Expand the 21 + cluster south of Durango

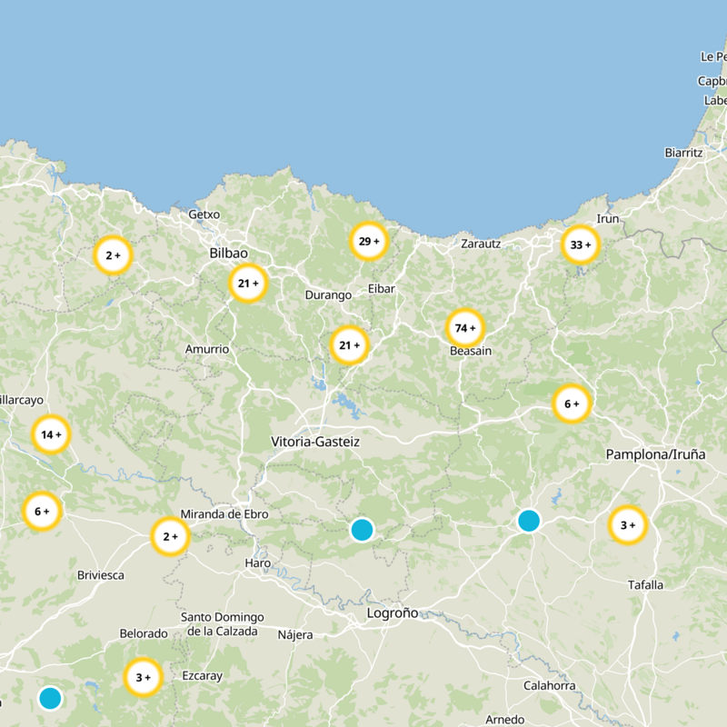[x=349, y=345]
